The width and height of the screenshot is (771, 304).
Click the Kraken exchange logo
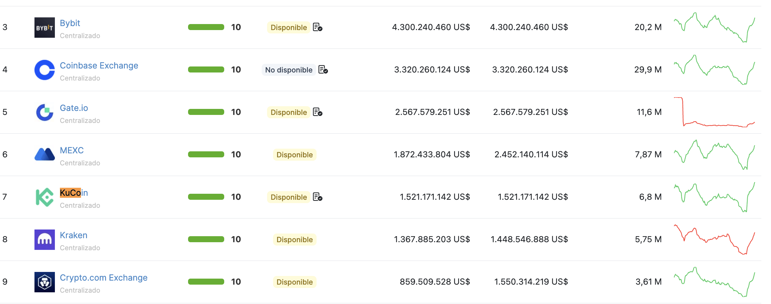tap(45, 240)
